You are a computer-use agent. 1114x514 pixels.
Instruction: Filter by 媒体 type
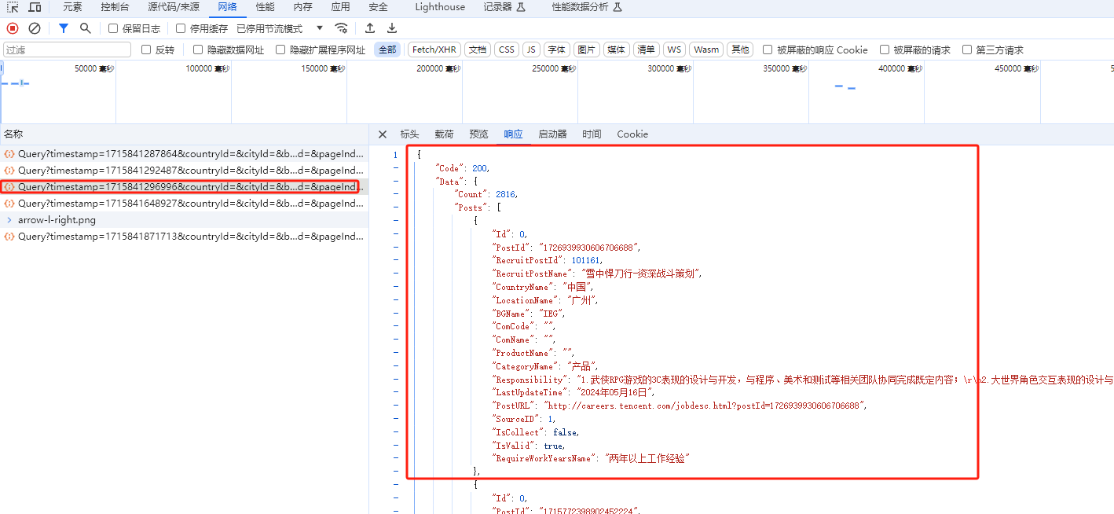click(617, 50)
